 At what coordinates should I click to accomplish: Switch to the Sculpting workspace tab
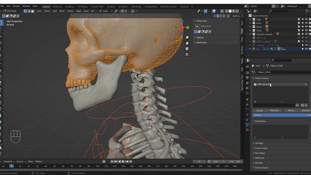(x=69, y=7)
